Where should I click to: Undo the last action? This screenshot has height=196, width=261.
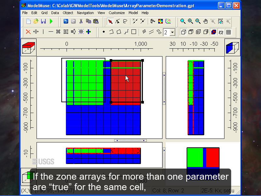point(66,21)
